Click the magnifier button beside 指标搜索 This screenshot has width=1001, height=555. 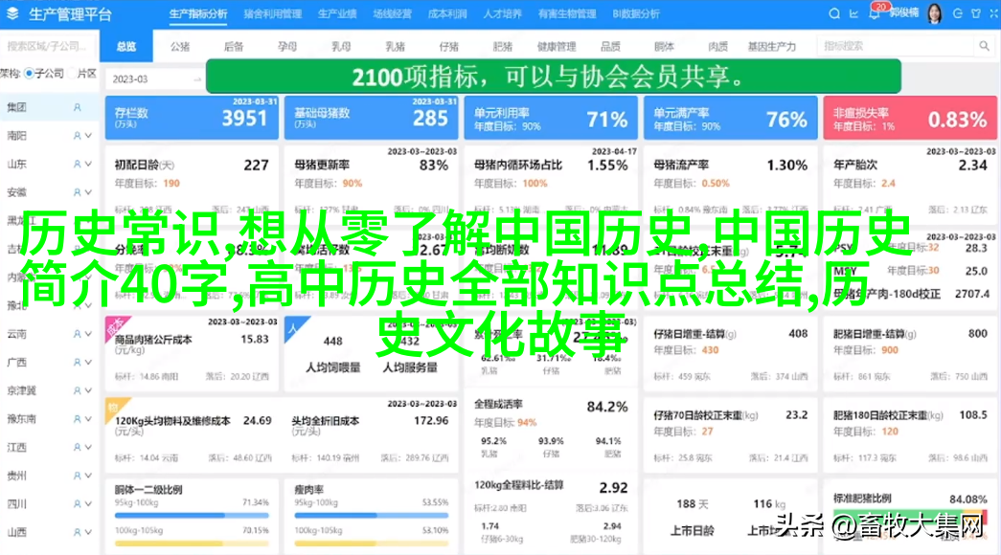pos(984,46)
